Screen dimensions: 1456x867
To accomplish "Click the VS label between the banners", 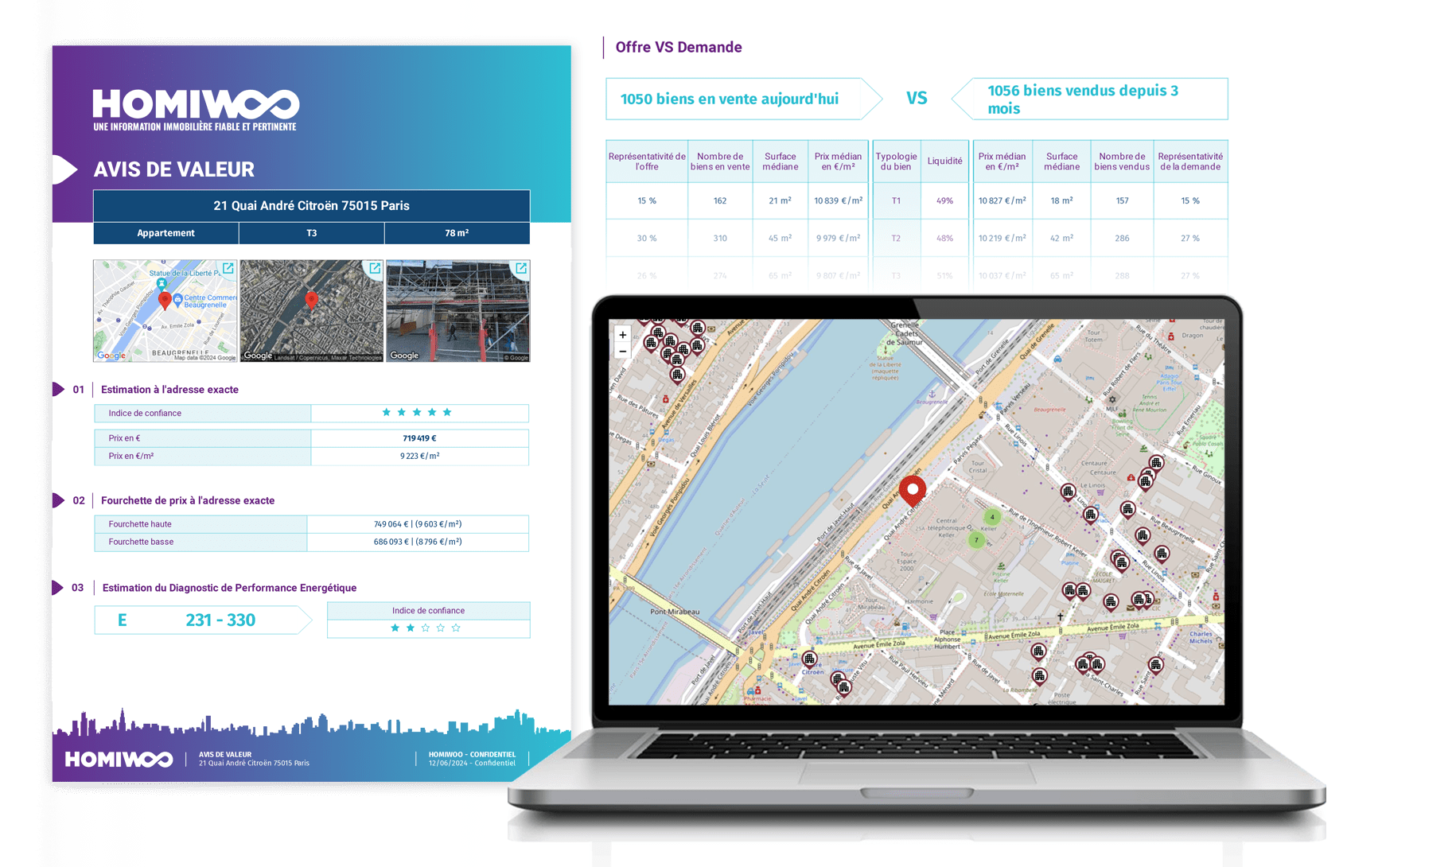I will click(917, 99).
